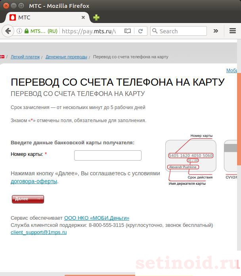Open site information icon in address bar
This screenshot has width=241, height=276.
click(x=19, y=31)
